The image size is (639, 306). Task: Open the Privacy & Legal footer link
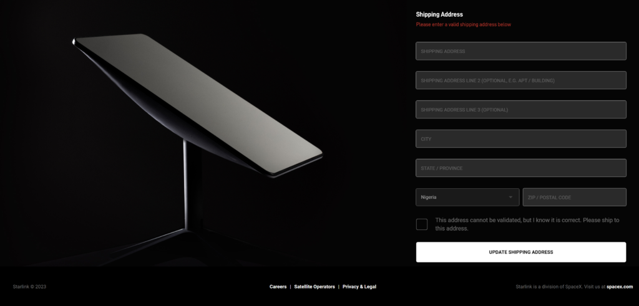tap(359, 287)
